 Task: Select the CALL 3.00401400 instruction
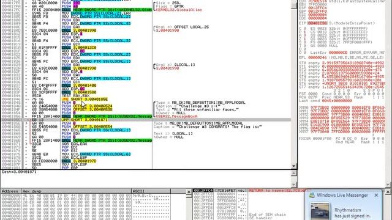[79, 86]
